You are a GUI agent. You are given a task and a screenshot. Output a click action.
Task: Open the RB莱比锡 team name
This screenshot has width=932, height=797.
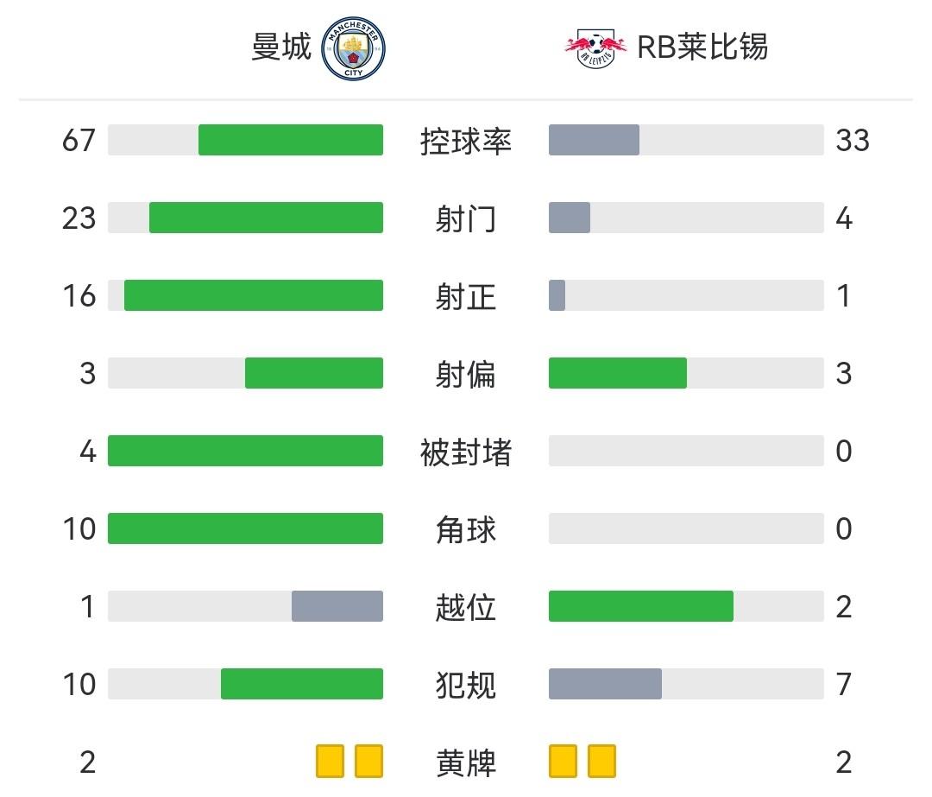pyautogui.click(x=702, y=47)
